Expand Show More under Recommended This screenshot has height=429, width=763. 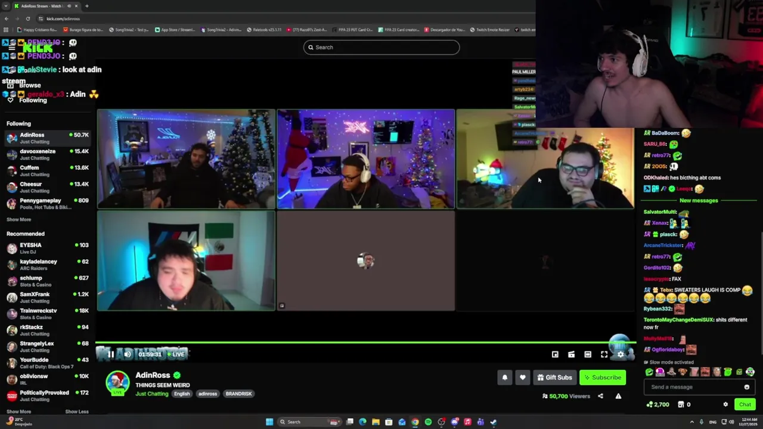coord(18,412)
